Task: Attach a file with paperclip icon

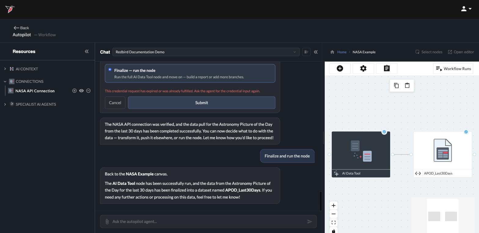Action: 107,221
